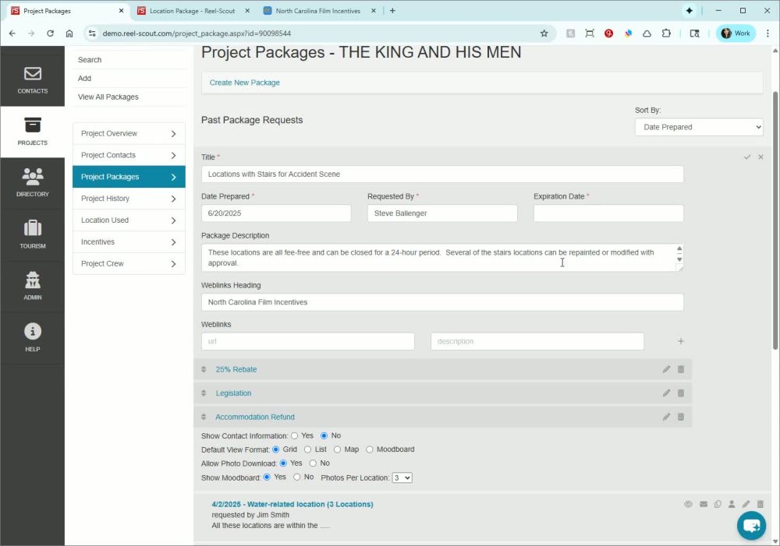Viewport: 780px width, 546px height.
Task: Preview the Water-related location package with eye icon
Action: (x=688, y=504)
